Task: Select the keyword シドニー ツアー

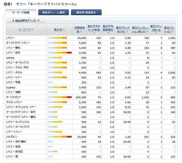Action: pos(14,77)
